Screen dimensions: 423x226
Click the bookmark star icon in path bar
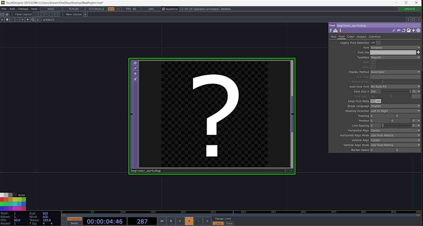click(27, 20)
